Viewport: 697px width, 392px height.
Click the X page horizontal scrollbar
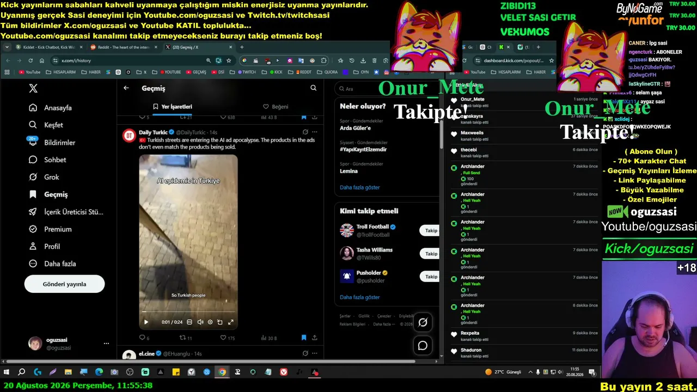coord(211,361)
